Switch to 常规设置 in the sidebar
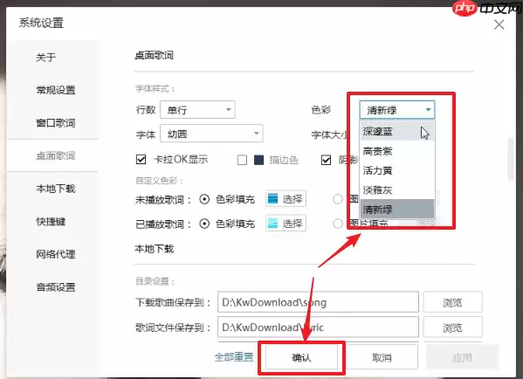 tap(56, 90)
